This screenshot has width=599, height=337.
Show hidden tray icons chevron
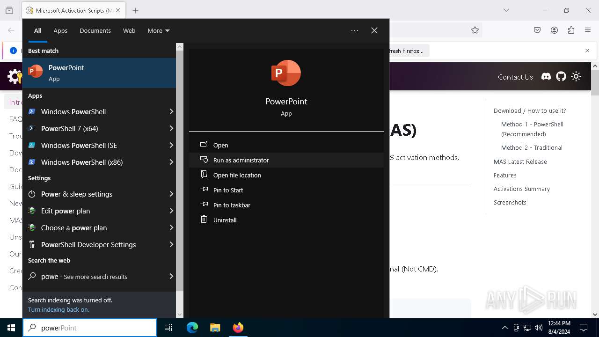coord(504,328)
